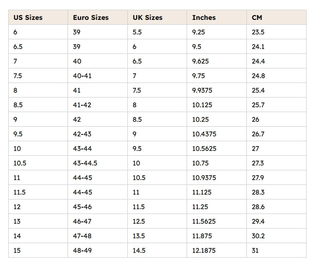312x264 pixels.
Task: Click the US Sizes column header
Action: coord(38,17)
